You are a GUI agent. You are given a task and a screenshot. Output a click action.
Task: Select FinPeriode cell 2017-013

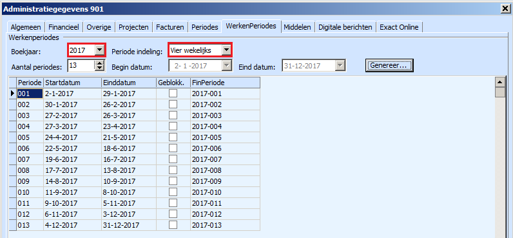pyautogui.click(x=225, y=225)
